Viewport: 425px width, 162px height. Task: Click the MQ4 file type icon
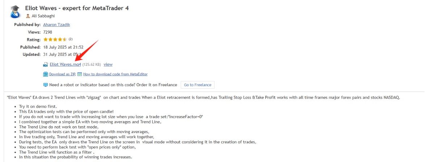coord(46,65)
